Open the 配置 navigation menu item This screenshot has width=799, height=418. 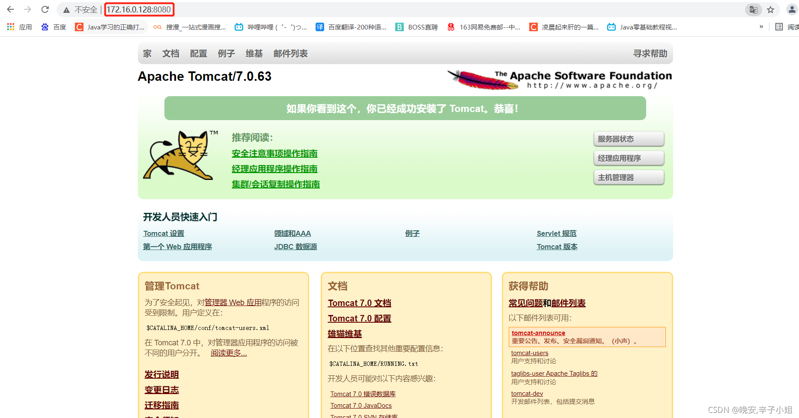coord(198,53)
